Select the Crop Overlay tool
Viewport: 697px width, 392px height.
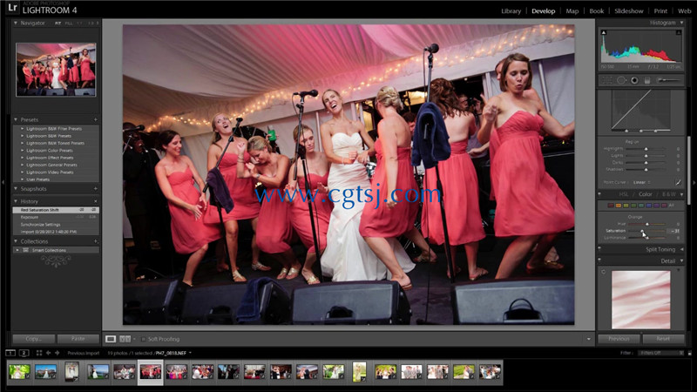606,80
